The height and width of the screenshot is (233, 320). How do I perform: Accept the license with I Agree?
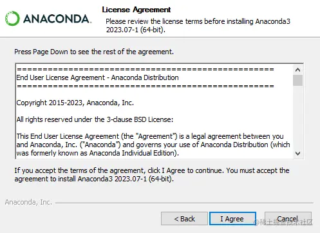click(x=232, y=219)
